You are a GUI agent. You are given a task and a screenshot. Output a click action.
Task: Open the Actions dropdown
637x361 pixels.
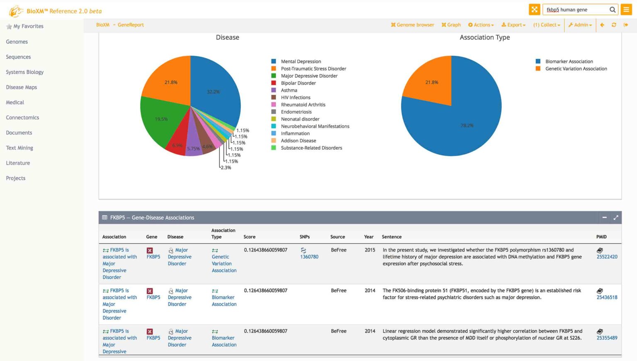tap(481, 25)
